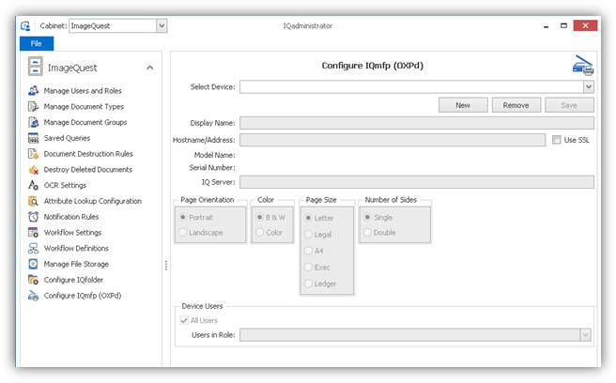The height and width of the screenshot is (383, 616).
Task: Open Workflow Settings
Action: tap(72, 233)
